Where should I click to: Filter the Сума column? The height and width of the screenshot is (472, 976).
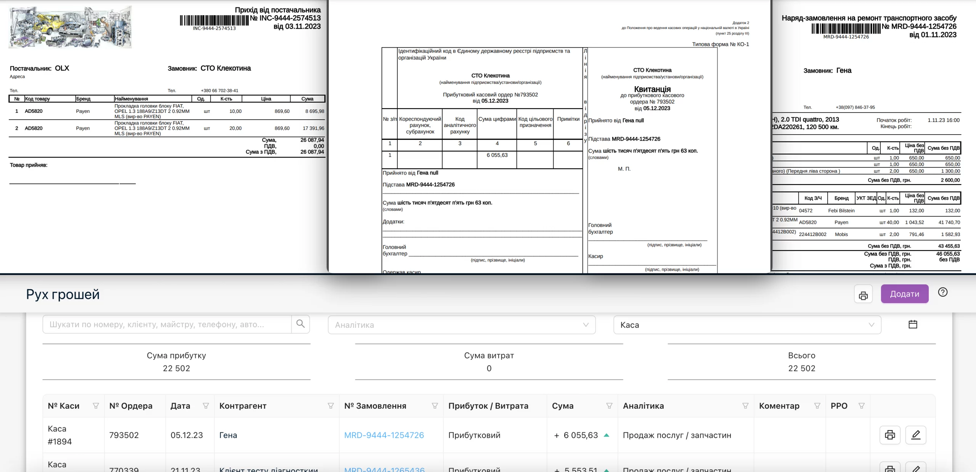[609, 406]
